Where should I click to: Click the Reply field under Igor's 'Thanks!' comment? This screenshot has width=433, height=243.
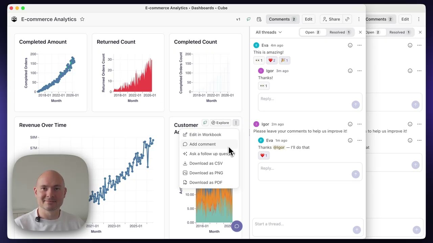pyautogui.click(x=310, y=102)
